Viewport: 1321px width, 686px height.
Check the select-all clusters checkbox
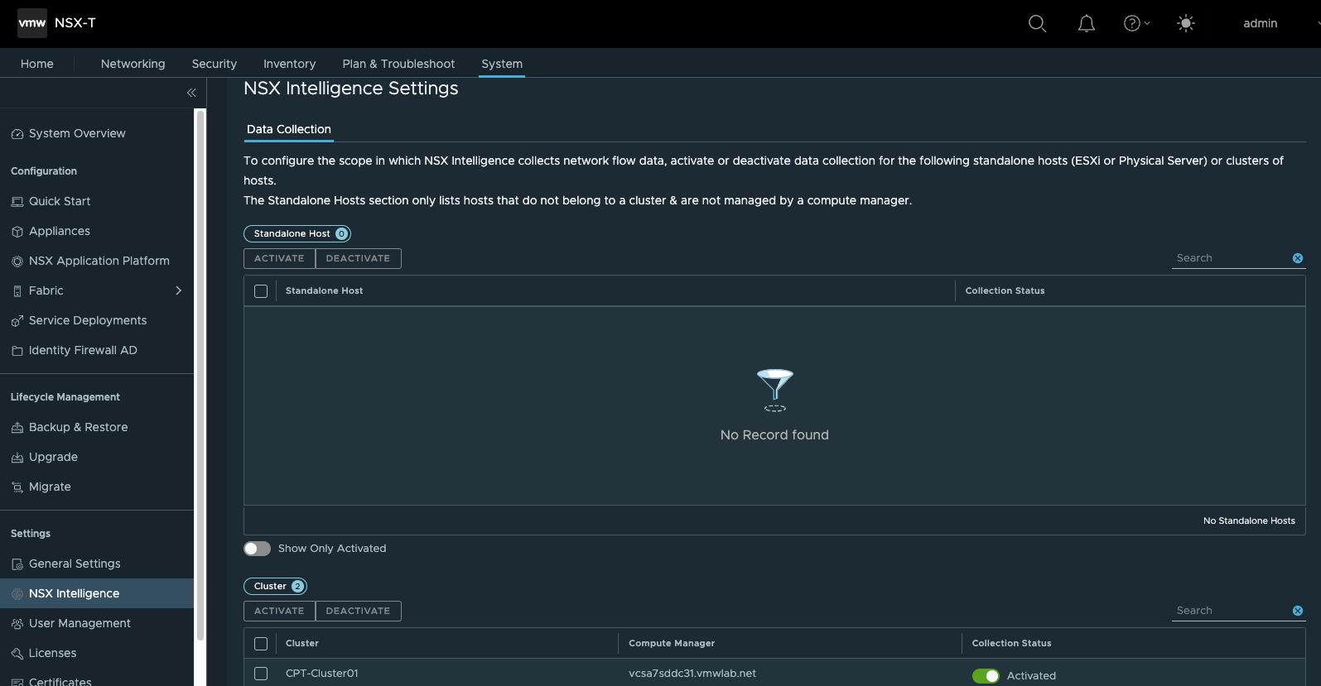pos(261,644)
